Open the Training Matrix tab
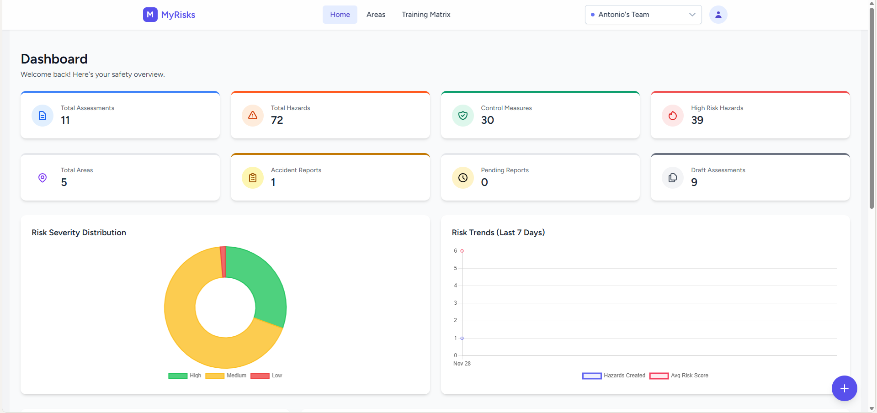Image resolution: width=877 pixels, height=413 pixels. pos(426,15)
